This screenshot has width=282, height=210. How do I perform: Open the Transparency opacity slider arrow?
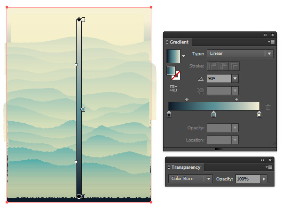[264, 179]
